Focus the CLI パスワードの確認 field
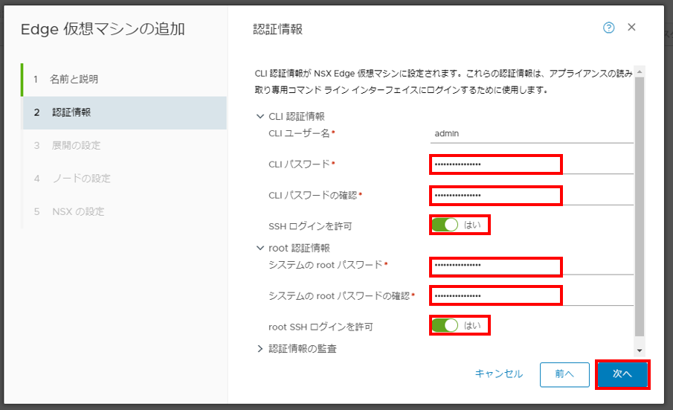The height and width of the screenshot is (410, 673). tap(532, 196)
